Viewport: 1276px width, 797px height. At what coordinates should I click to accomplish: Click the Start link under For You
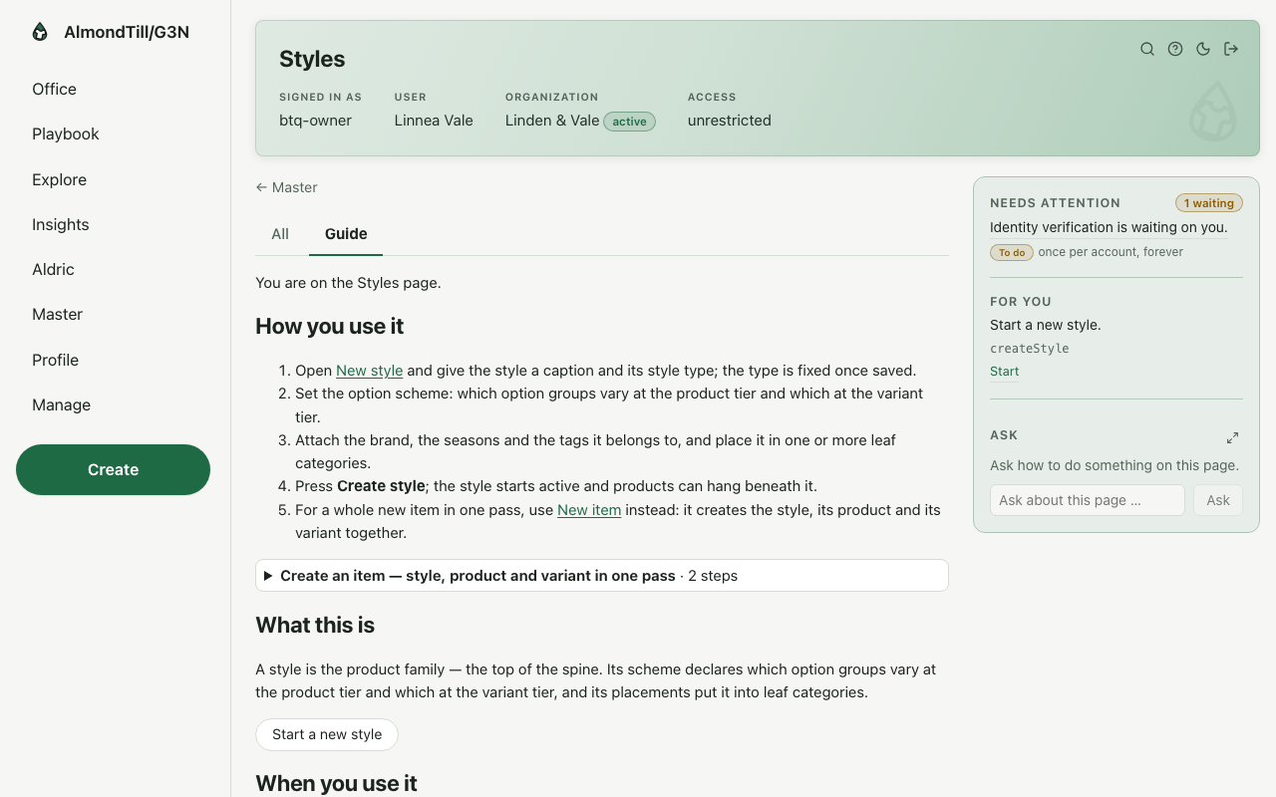tap(1004, 372)
